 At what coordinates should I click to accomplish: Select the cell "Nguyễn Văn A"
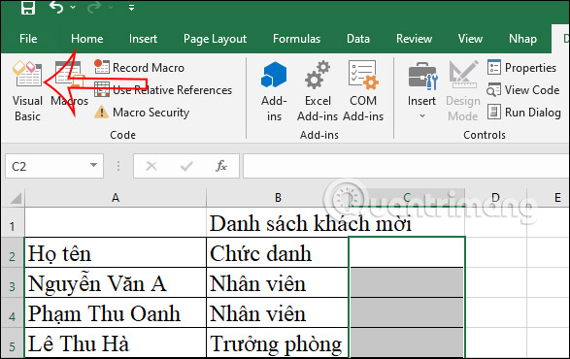coord(116,282)
